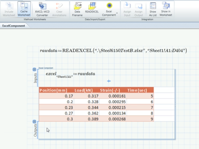Click the Assign Output icon
The width and height of the screenshot is (199, 149).
[x=138, y=9]
